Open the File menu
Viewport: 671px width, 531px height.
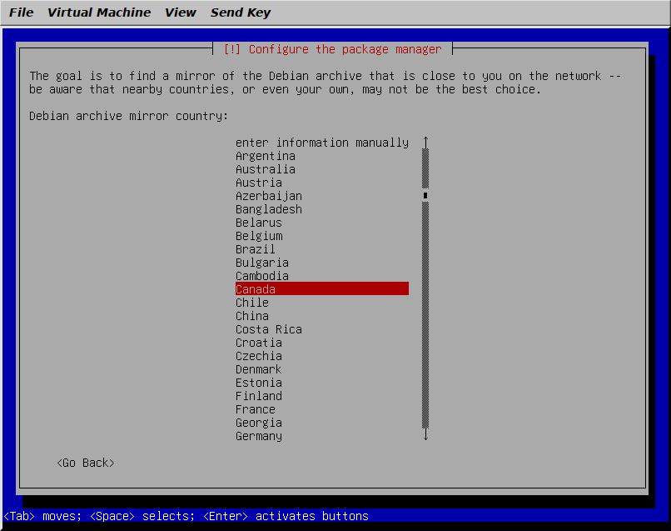21,12
